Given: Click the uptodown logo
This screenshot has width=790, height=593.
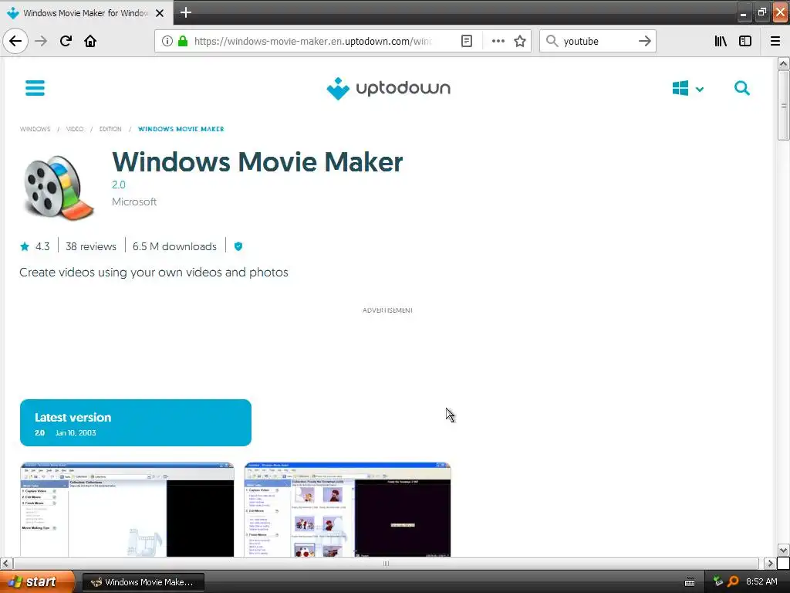Looking at the screenshot, I should point(388,88).
